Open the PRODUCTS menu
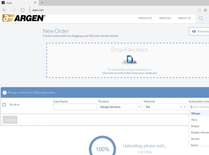The width and height of the screenshot is (209, 155). point(145,18)
